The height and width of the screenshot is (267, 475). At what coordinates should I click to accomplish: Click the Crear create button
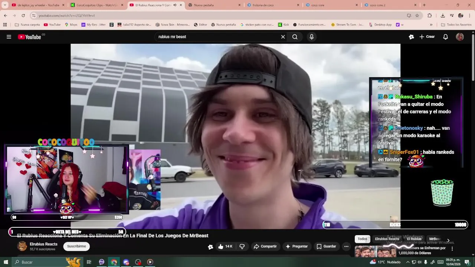tap(427, 37)
